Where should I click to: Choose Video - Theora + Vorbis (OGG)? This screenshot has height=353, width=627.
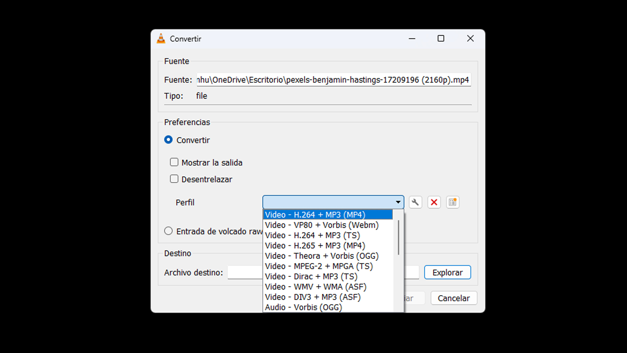click(x=328, y=256)
